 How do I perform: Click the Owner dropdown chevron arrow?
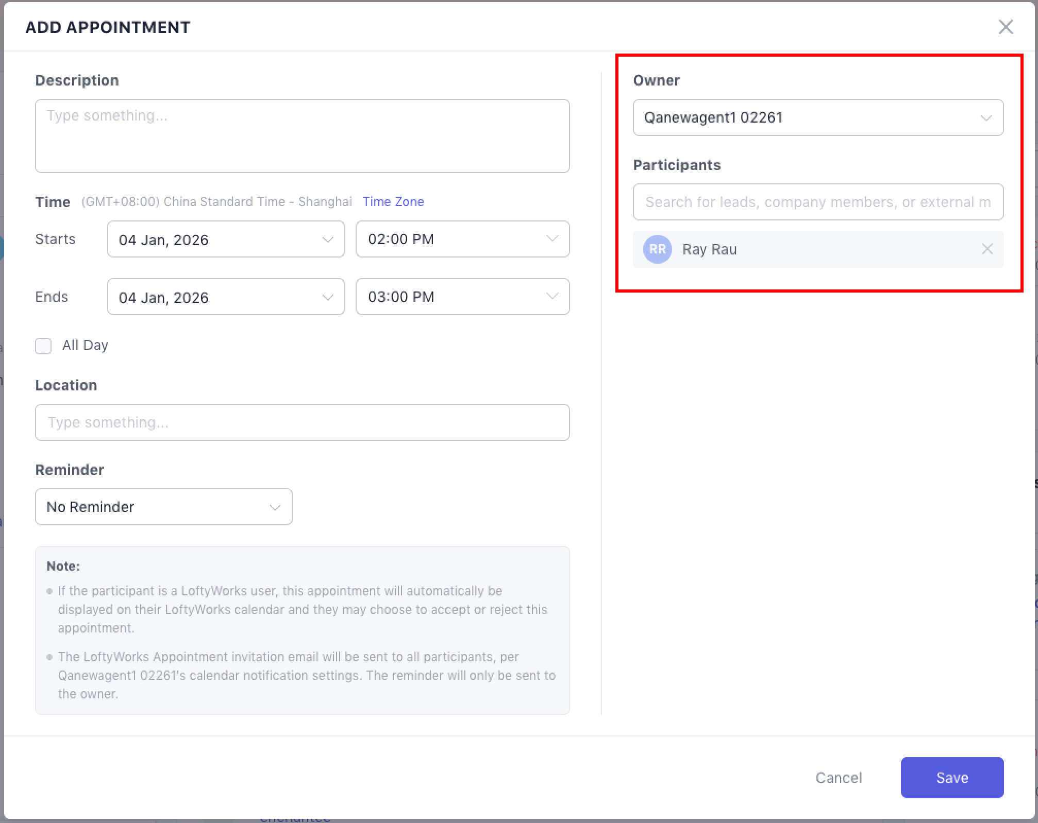click(x=986, y=118)
